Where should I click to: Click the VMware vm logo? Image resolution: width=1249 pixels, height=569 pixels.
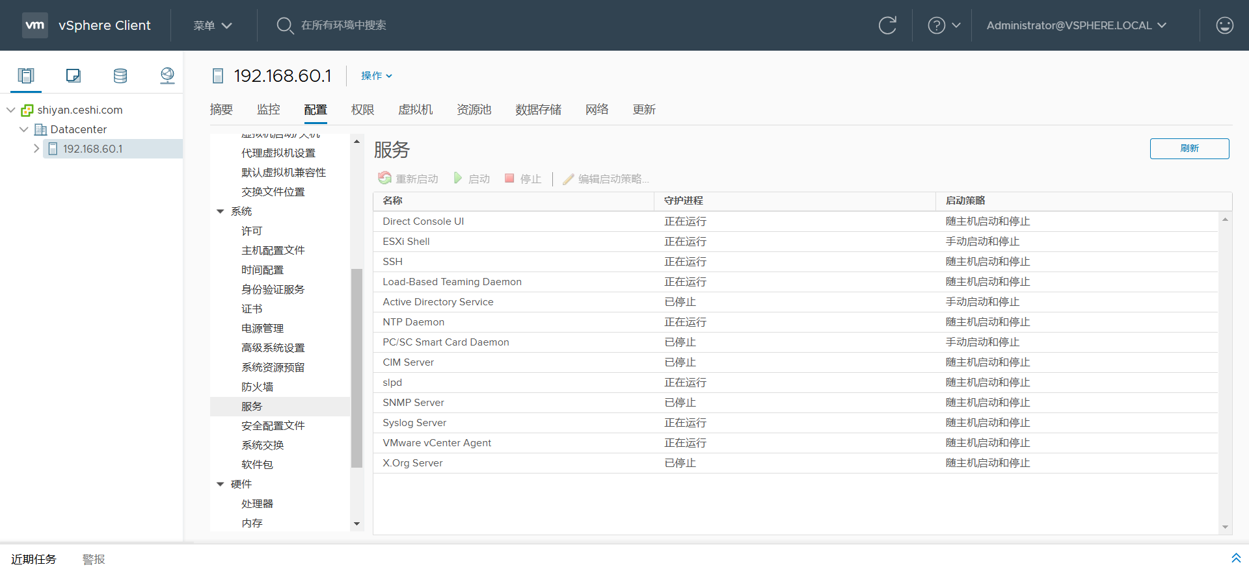(x=35, y=25)
